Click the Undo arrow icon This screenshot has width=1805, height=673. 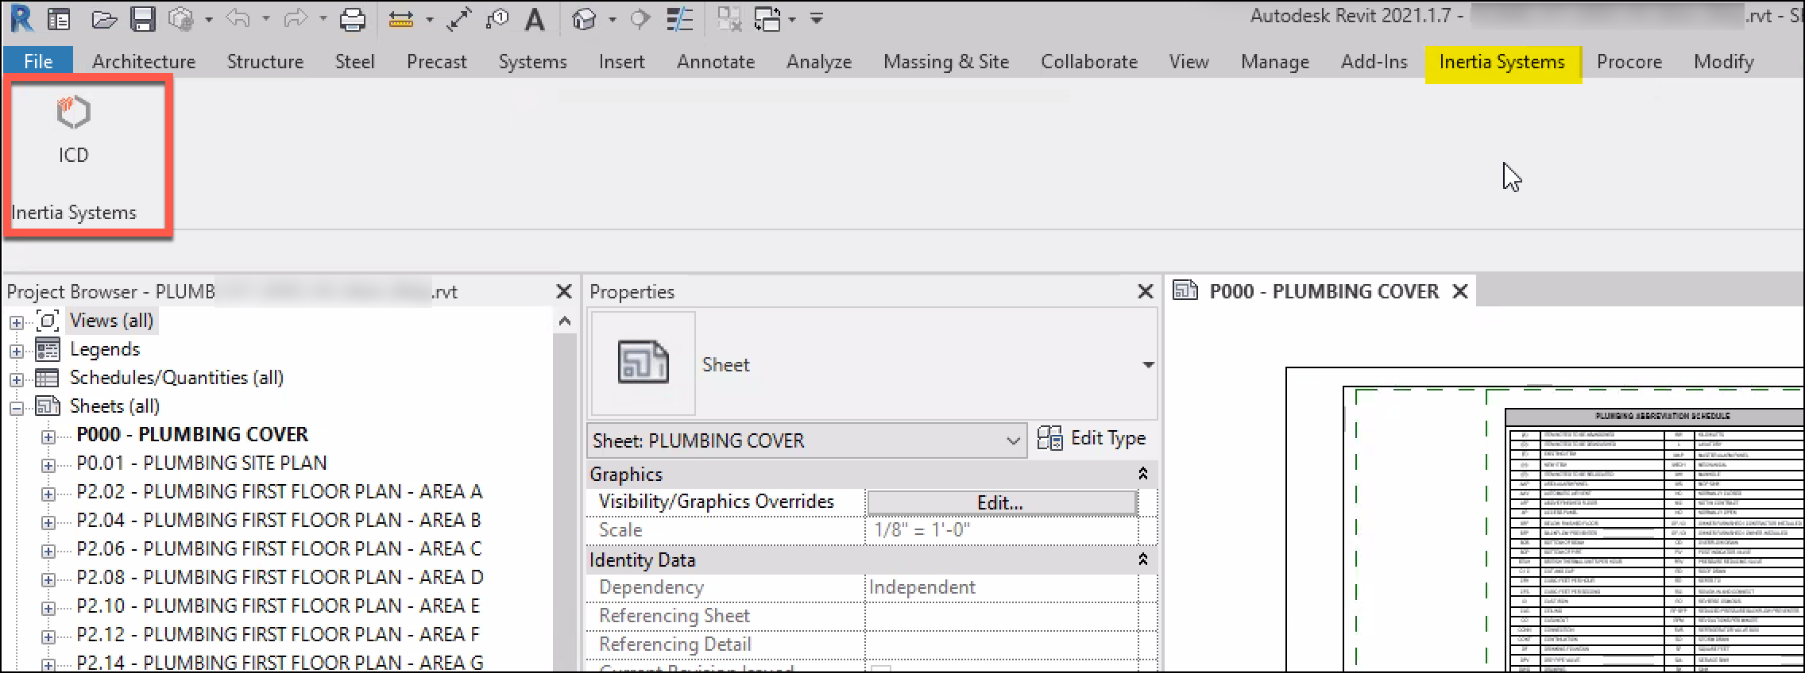[x=238, y=18]
